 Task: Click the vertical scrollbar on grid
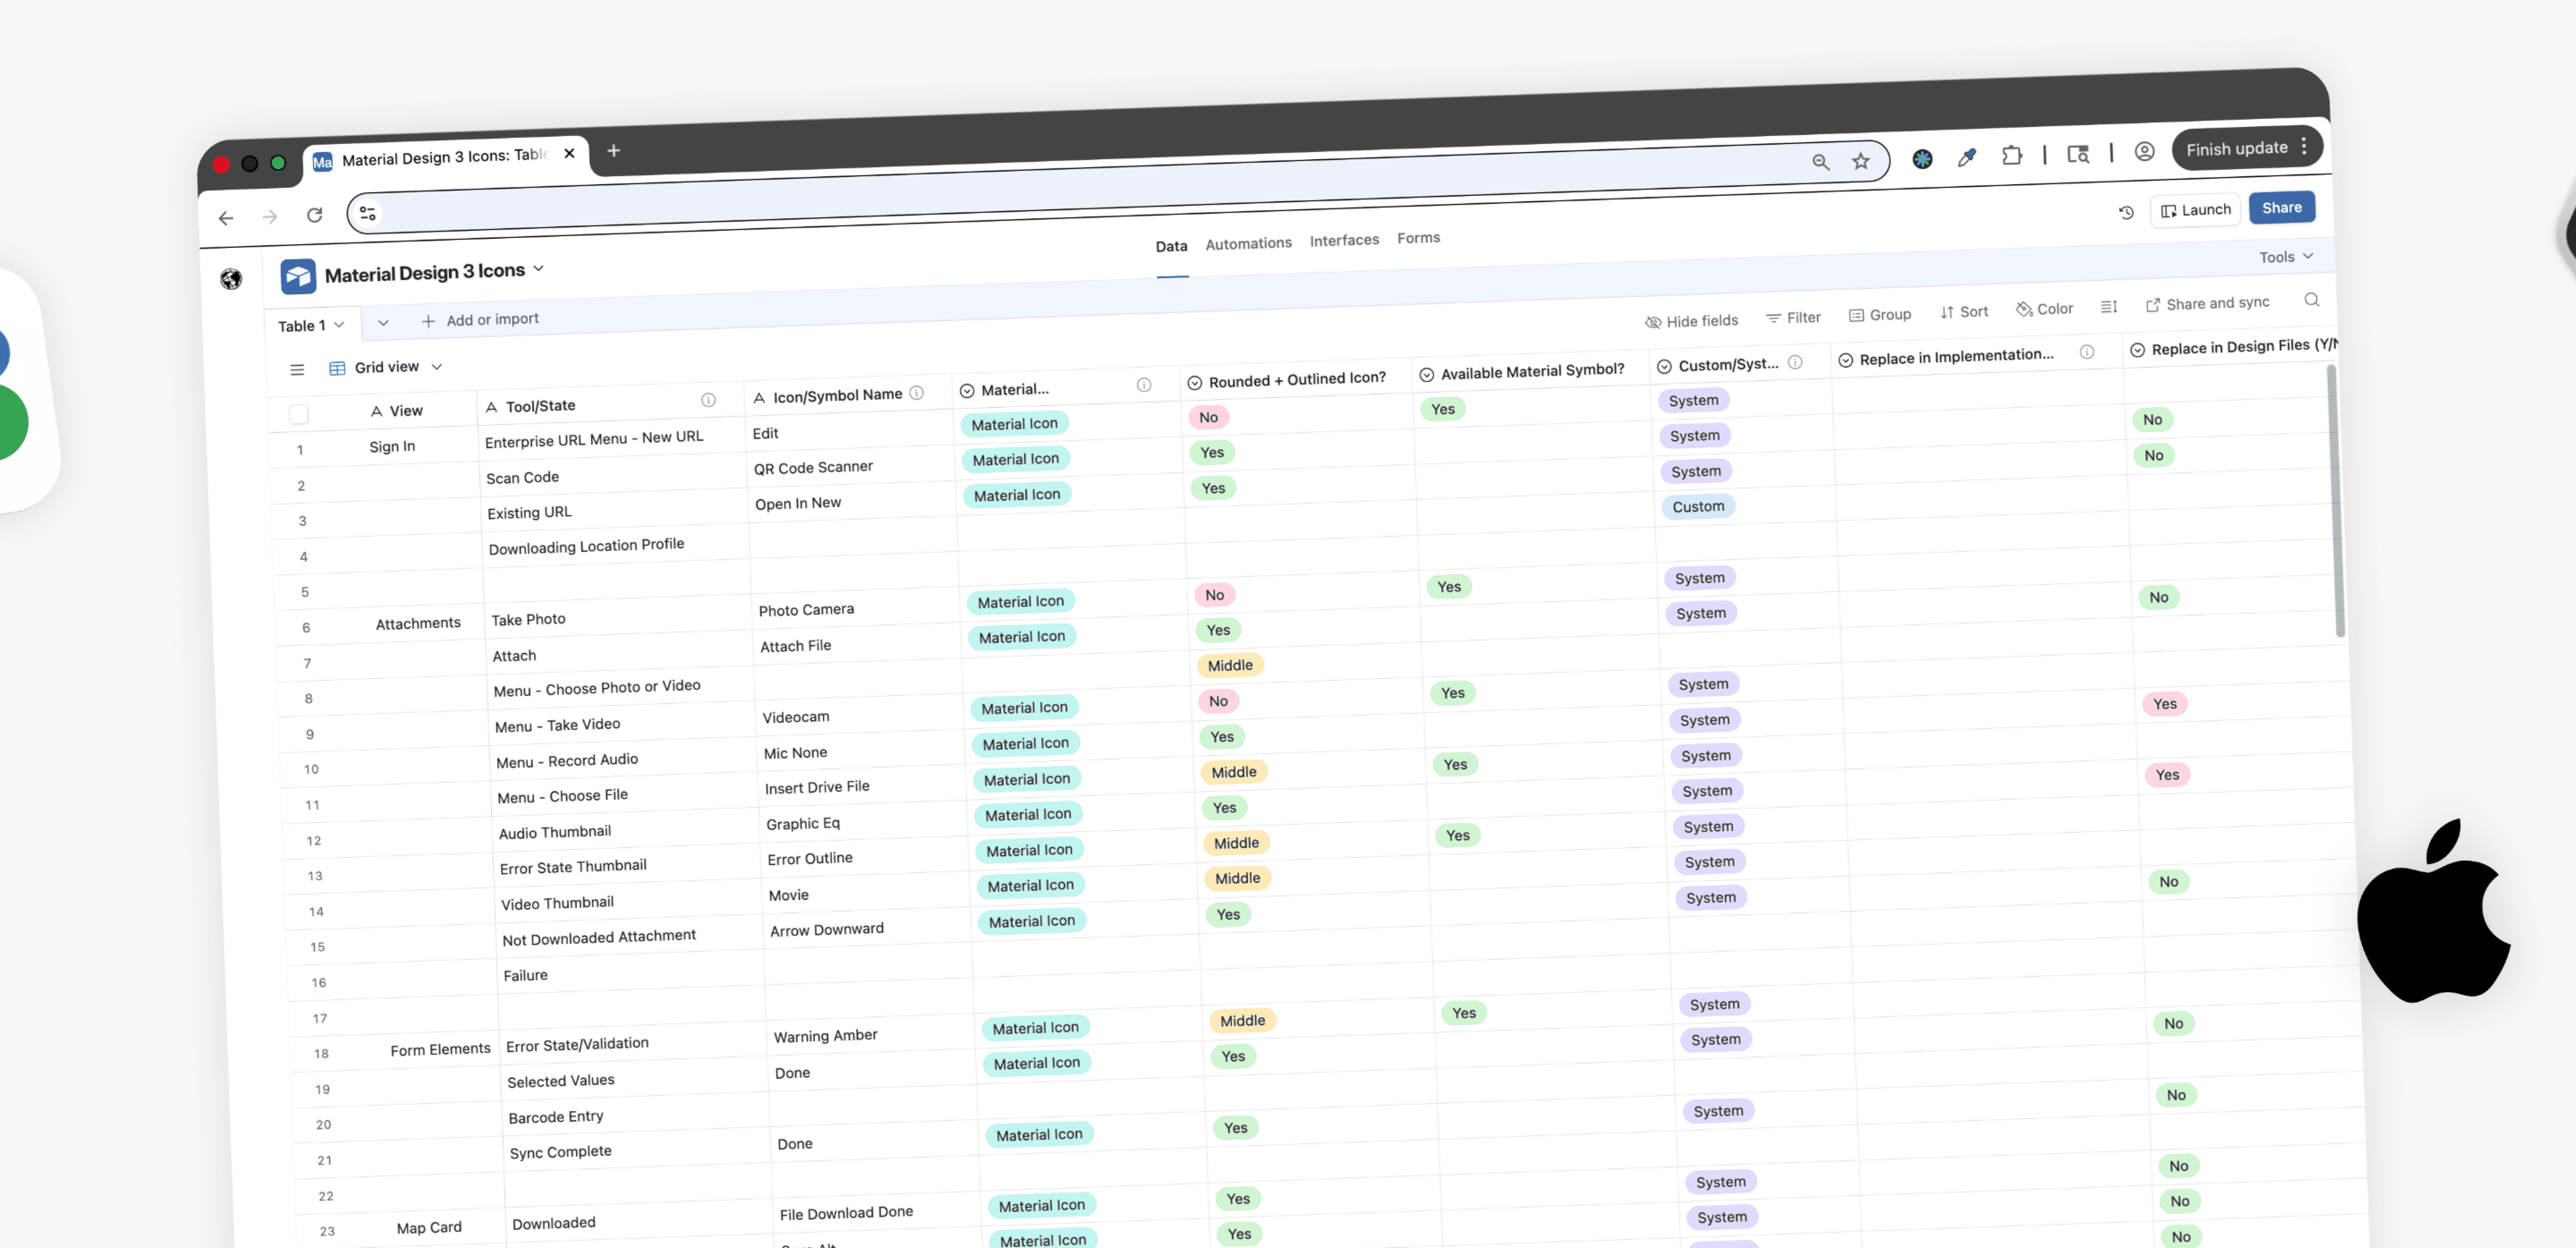click(x=2337, y=500)
